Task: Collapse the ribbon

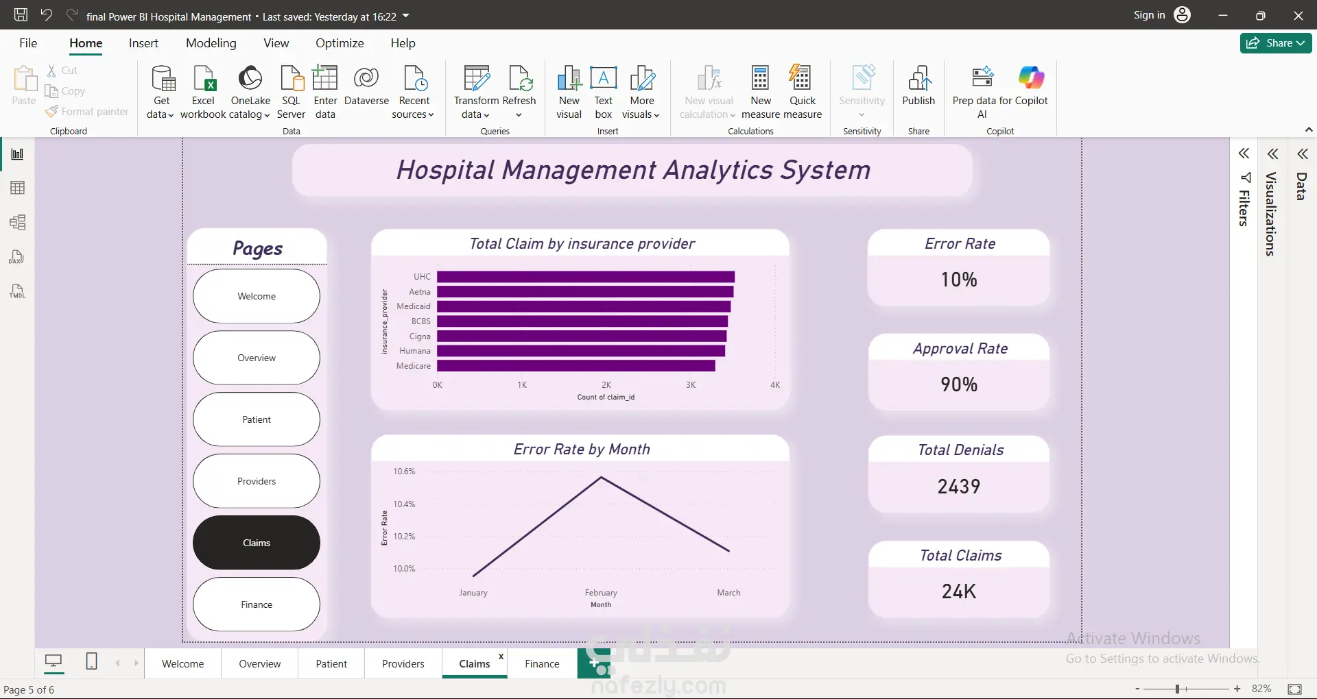Action: pos(1308,130)
